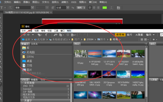Click 23594 in the Bridge path bar

(88, 39)
